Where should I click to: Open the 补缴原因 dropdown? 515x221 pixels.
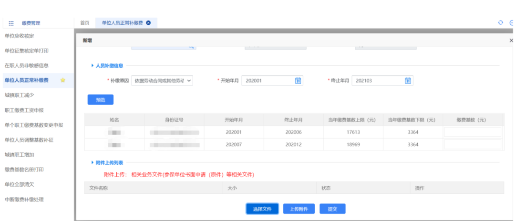[x=162, y=80]
